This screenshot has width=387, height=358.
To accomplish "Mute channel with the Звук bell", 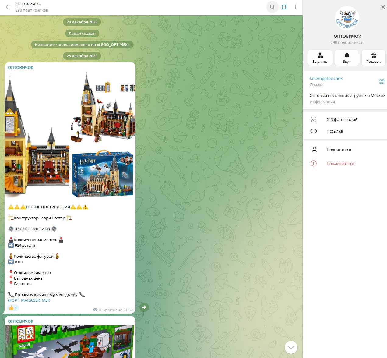I will 347,58.
